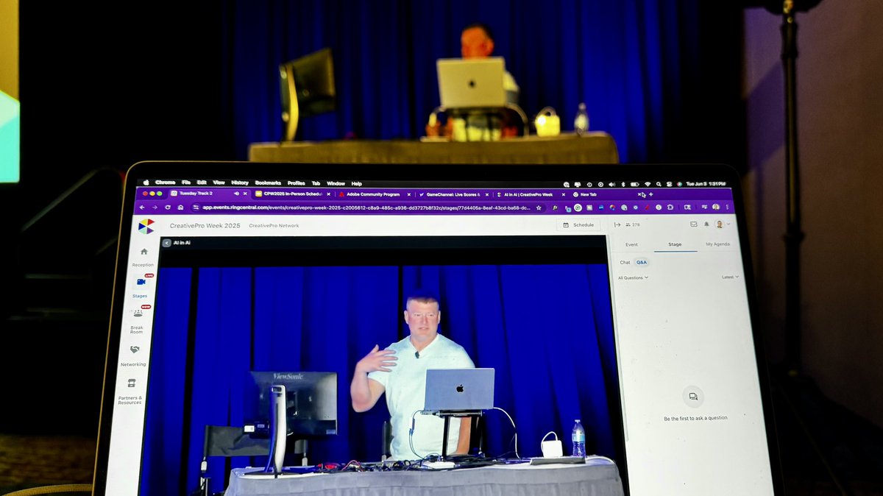
Task: Reload the page with refresh icon
Action: pyautogui.click(x=168, y=208)
